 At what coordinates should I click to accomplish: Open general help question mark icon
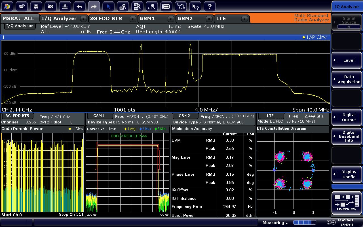click(x=210, y=6)
